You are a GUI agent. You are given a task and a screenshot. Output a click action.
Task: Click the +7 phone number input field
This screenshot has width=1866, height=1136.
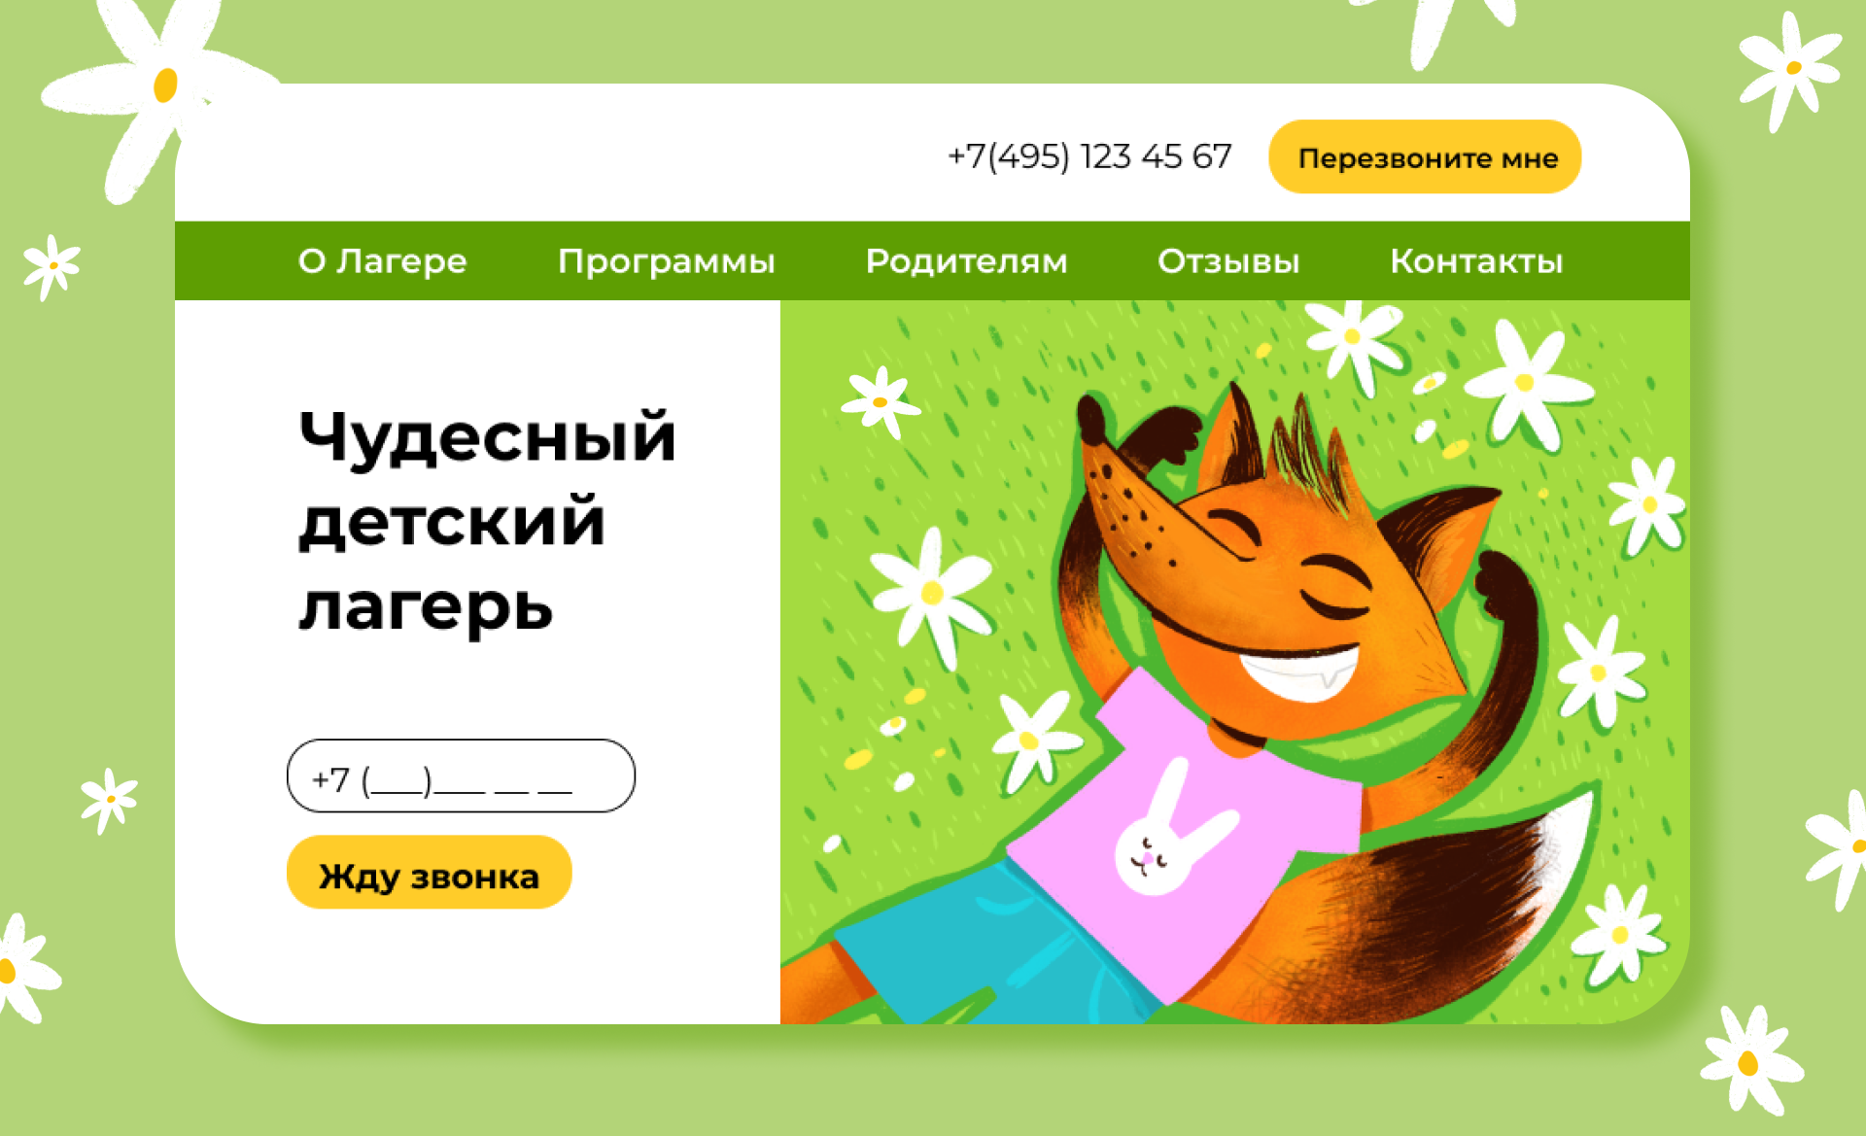[461, 775]
